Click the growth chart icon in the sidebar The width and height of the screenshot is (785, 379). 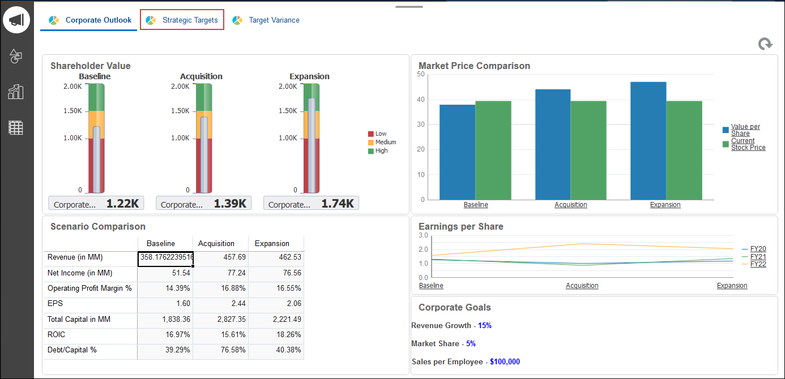click(16, 92)
